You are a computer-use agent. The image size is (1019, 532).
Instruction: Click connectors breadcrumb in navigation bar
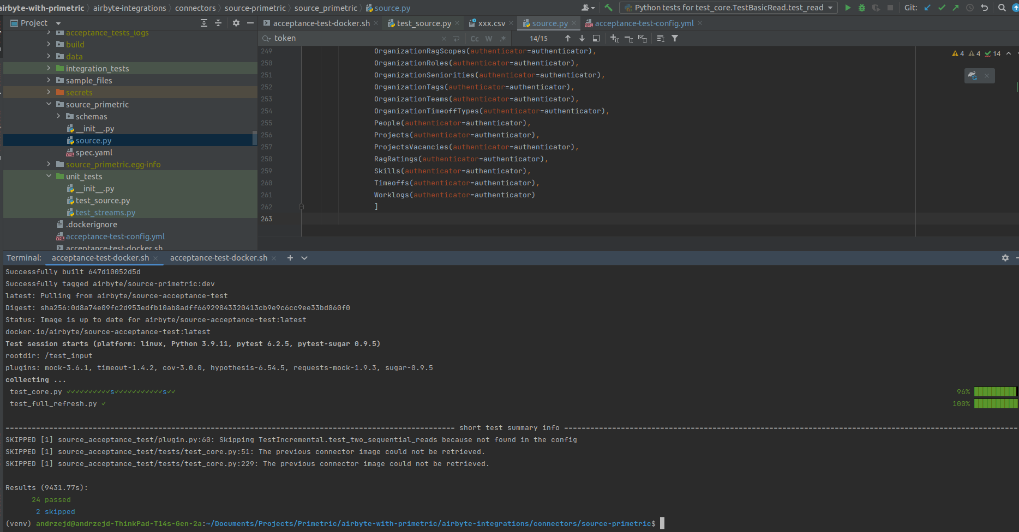coord(195,8)
